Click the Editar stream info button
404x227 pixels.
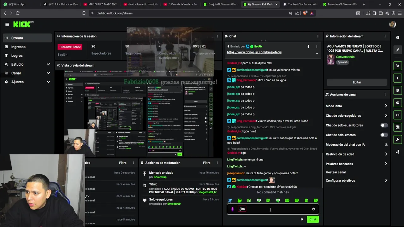coord(357,82)
